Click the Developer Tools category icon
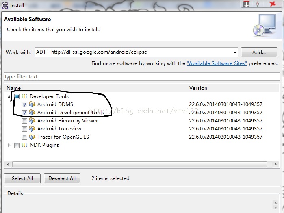 24,96
